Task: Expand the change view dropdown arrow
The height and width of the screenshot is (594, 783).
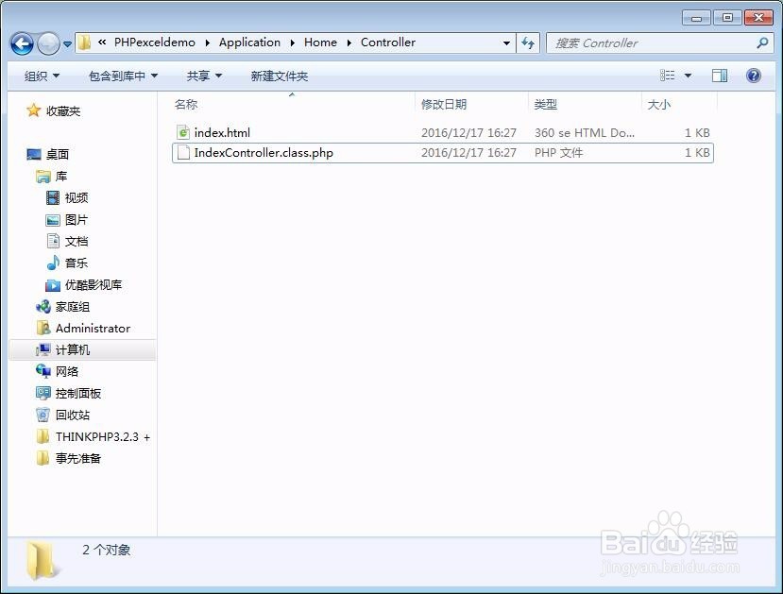Action: [687, 76]
